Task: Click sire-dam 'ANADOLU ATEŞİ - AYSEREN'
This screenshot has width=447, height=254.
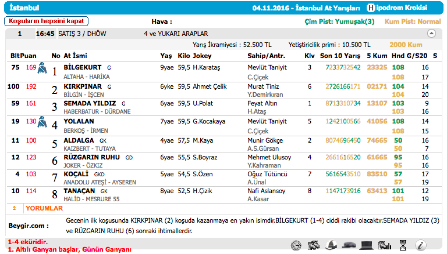Action: pos(100,182)
